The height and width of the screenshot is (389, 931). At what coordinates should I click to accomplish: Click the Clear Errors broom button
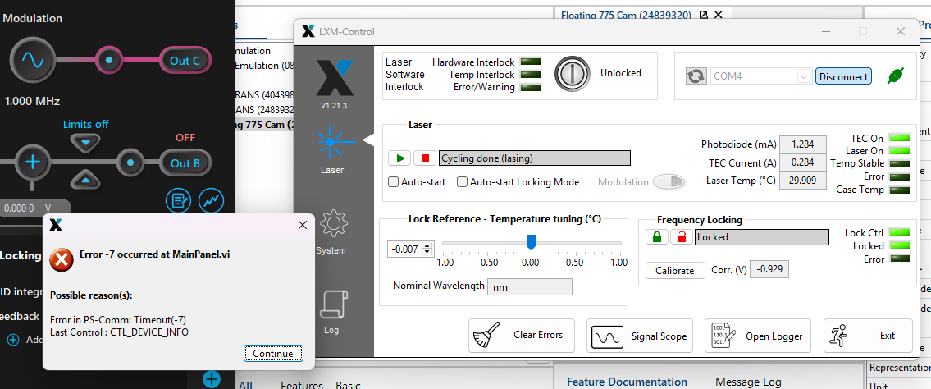pos(522,336)
